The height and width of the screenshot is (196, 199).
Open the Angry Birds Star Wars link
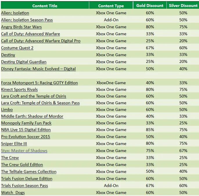[x=21, y=27]
